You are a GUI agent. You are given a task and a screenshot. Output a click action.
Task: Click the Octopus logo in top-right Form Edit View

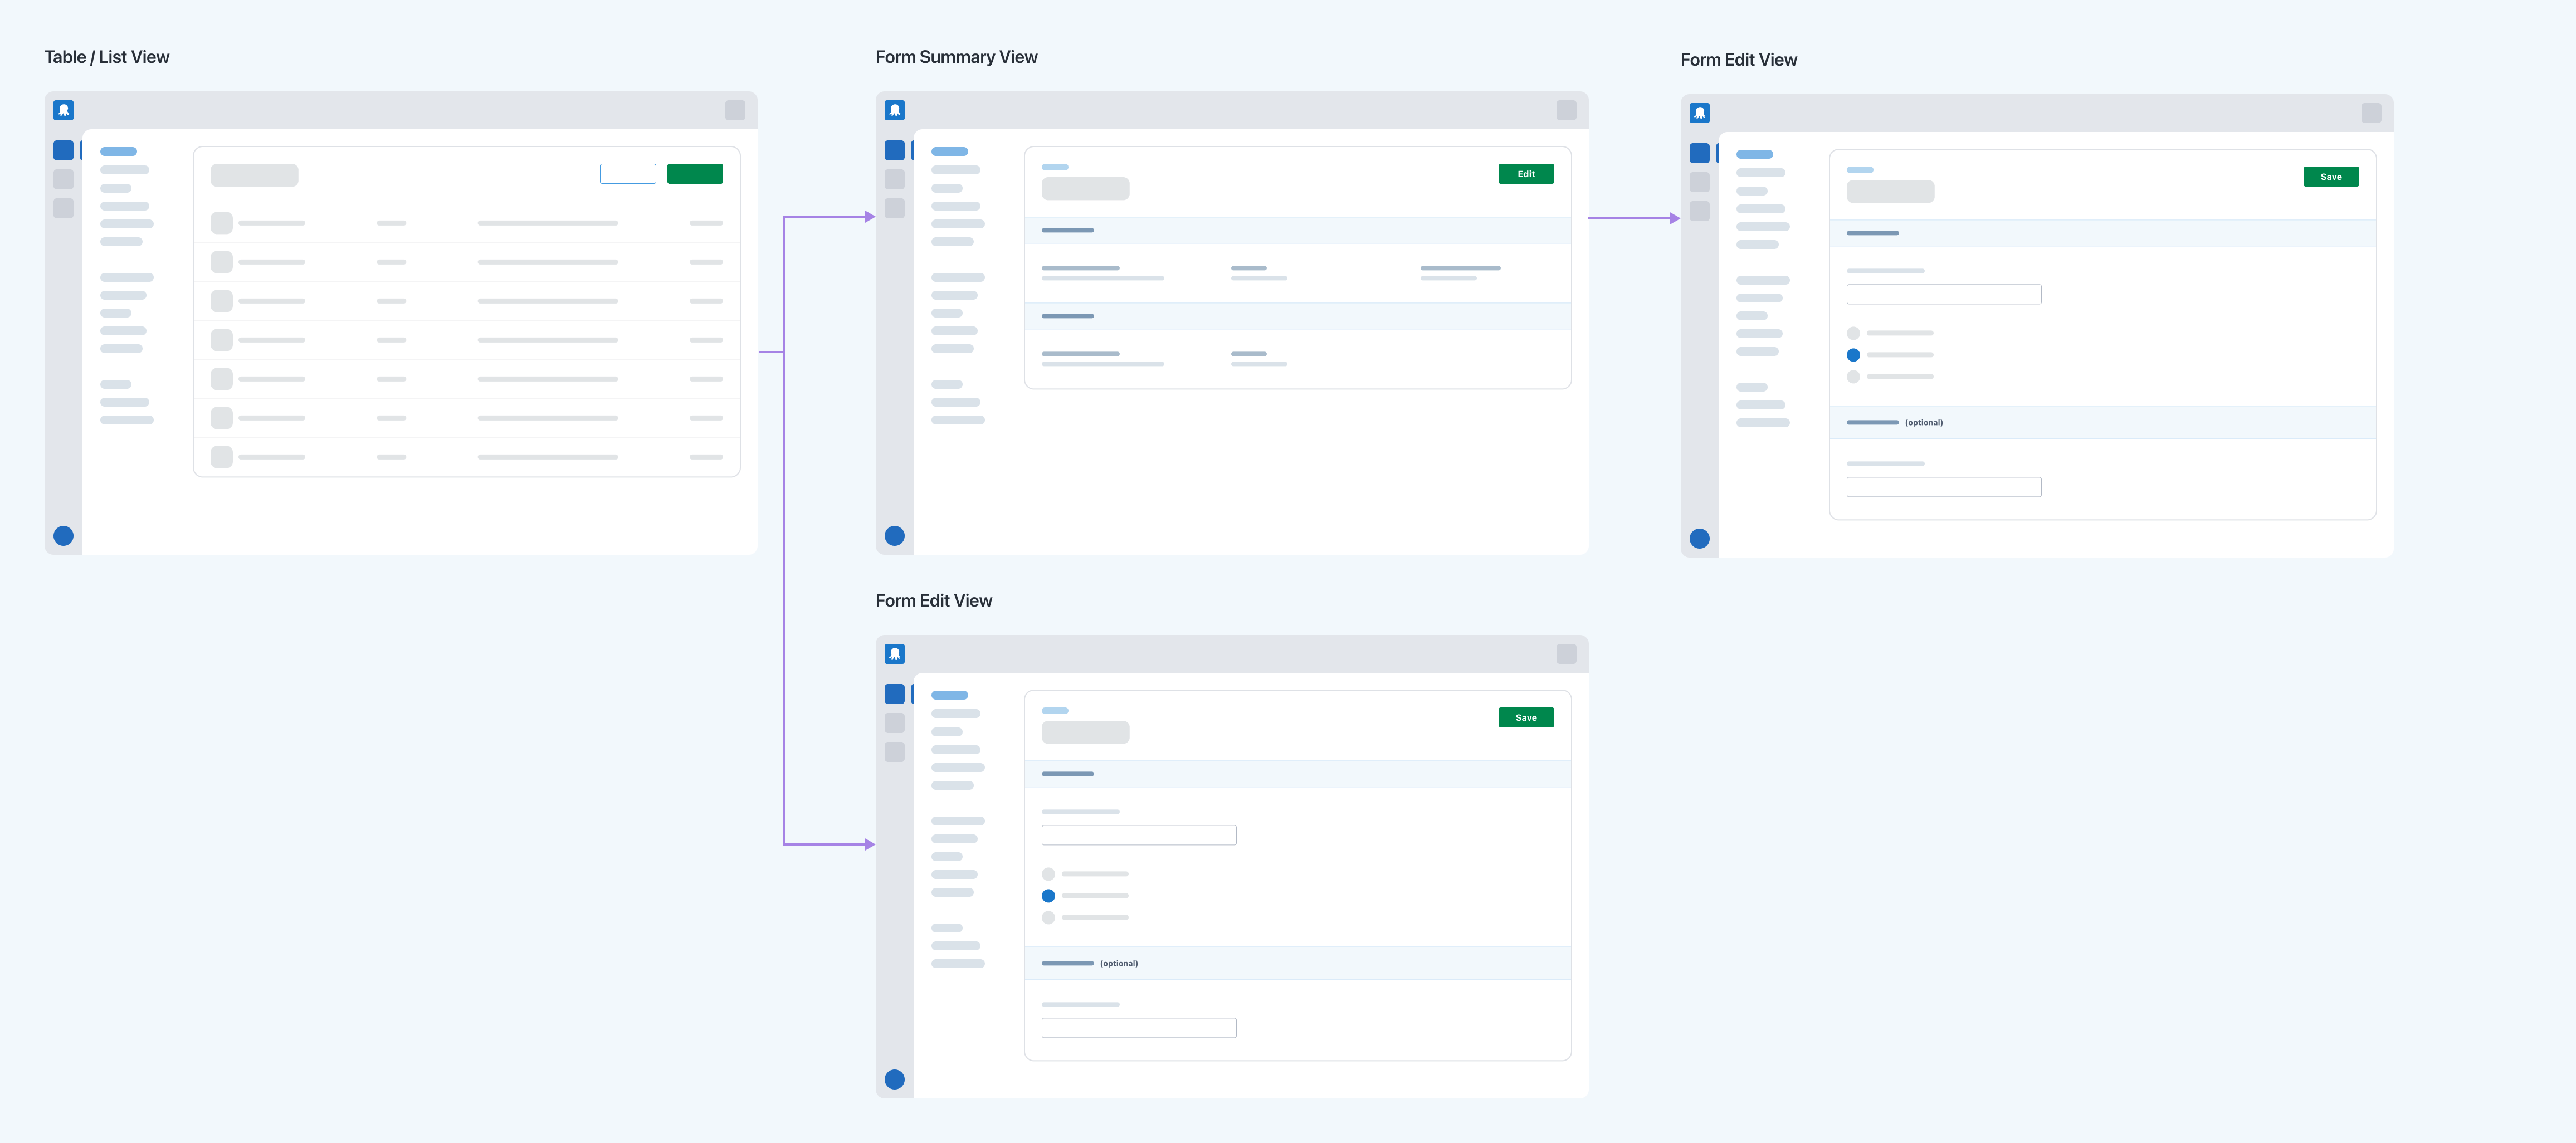pyautogui.click(x=1699, y=113)
